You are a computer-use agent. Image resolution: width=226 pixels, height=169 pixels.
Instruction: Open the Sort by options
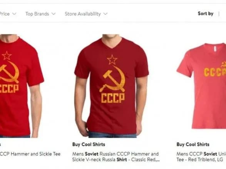click(206, 14)
